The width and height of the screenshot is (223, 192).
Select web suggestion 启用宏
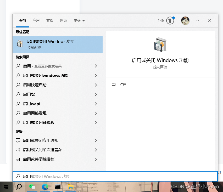click(x=58, y=94)
